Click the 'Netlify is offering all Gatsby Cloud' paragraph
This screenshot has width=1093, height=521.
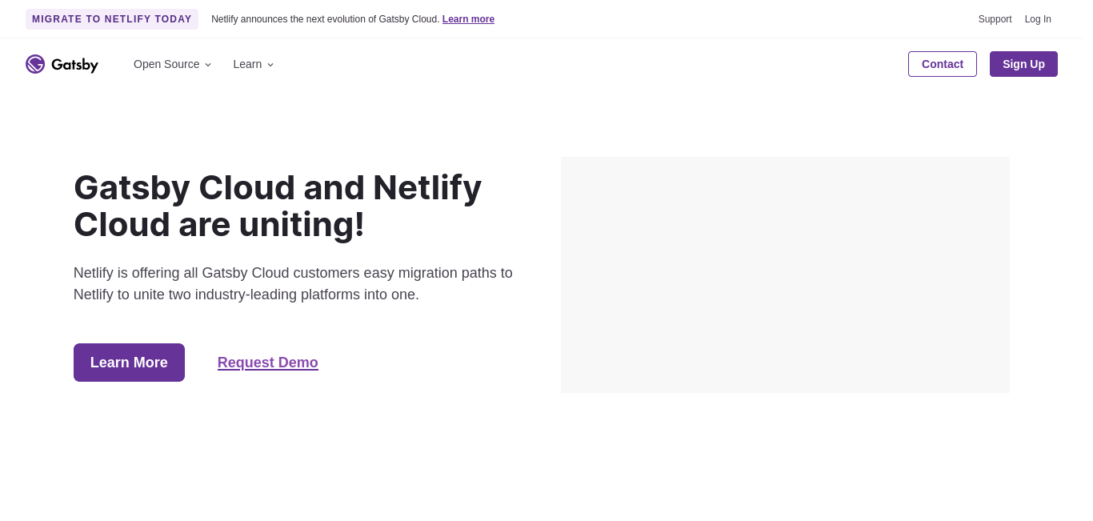(293, 283)
